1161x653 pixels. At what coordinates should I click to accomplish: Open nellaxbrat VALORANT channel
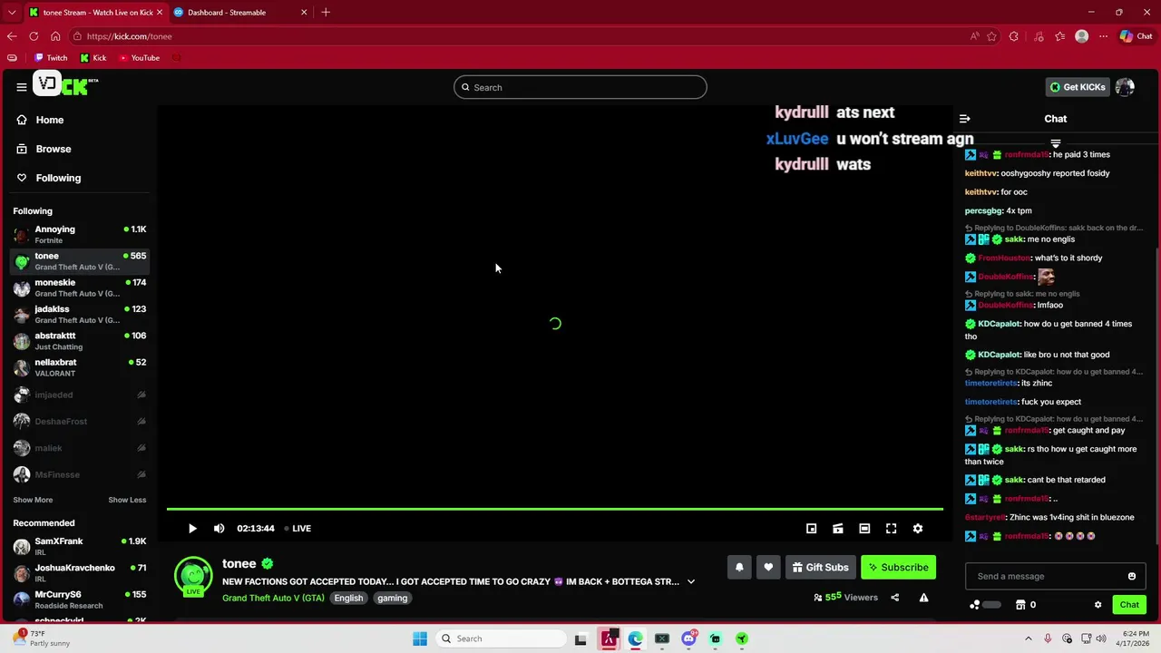click(79, 367)
